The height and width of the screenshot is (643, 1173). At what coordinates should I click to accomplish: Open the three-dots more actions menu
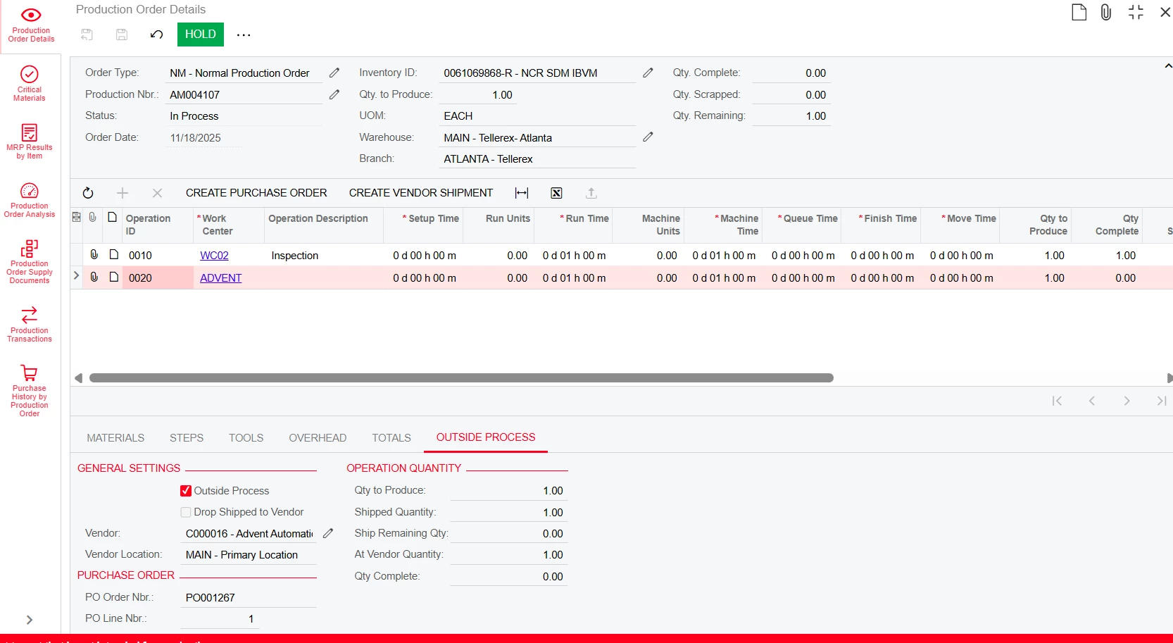(x=244, y=35)
